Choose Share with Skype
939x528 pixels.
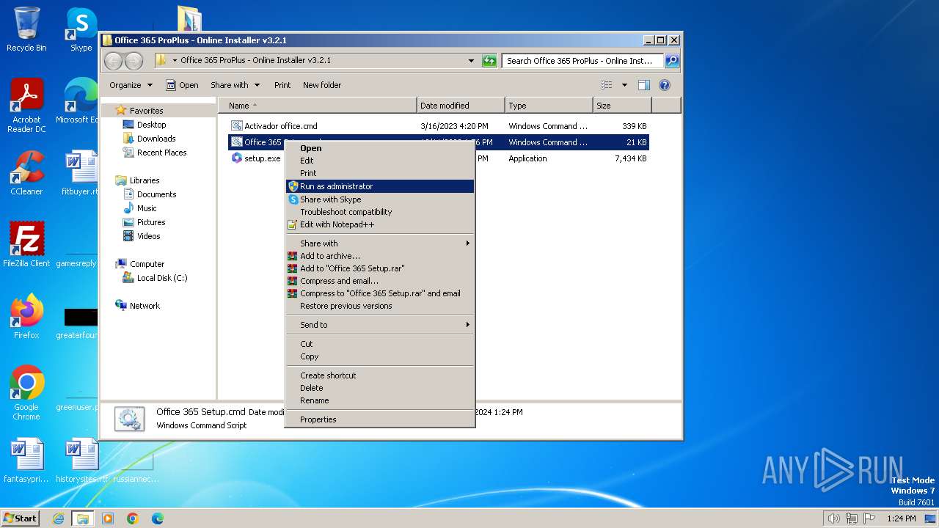[x=379, y=199]
